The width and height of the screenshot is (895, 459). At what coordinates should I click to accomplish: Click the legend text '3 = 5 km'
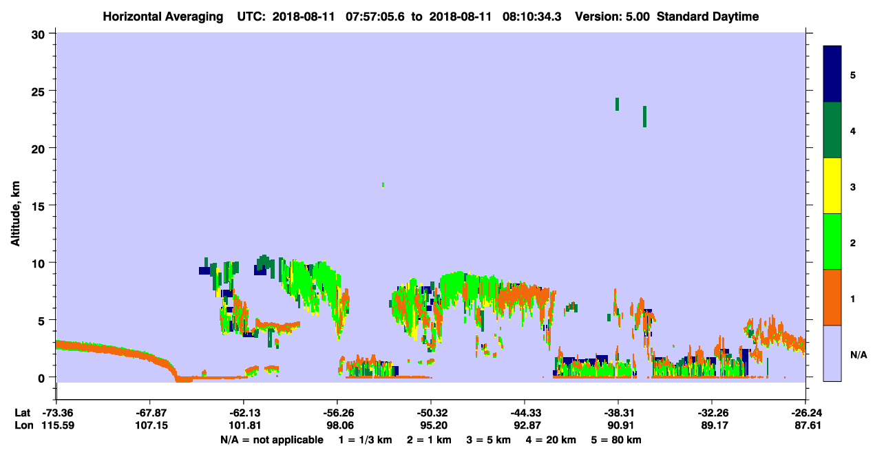[x=489, y=440]
